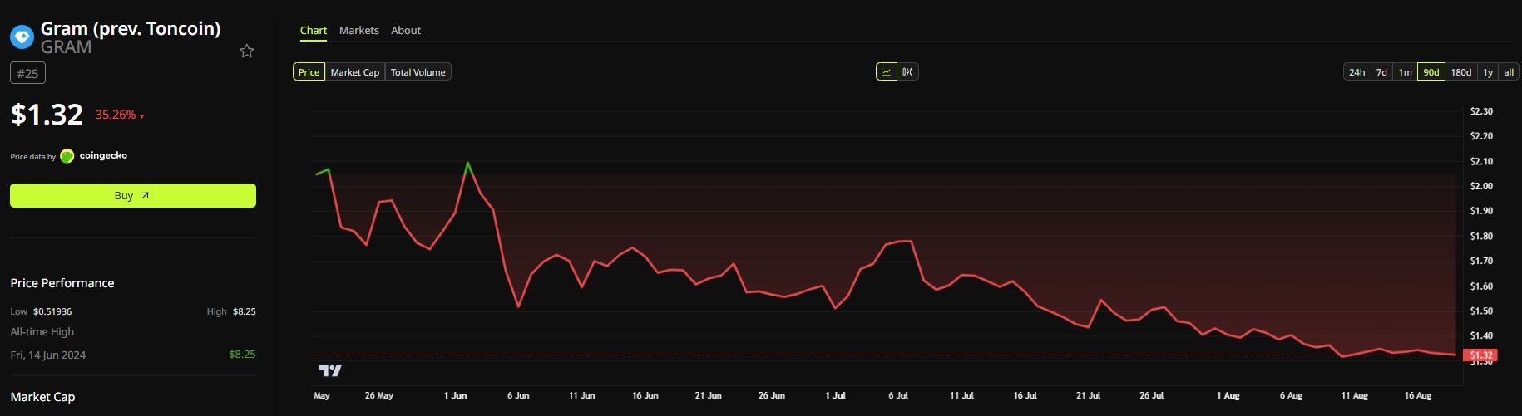Click the $2.00 price axis label
The image size is (1522, 416).
click(x=1481, y=186)
